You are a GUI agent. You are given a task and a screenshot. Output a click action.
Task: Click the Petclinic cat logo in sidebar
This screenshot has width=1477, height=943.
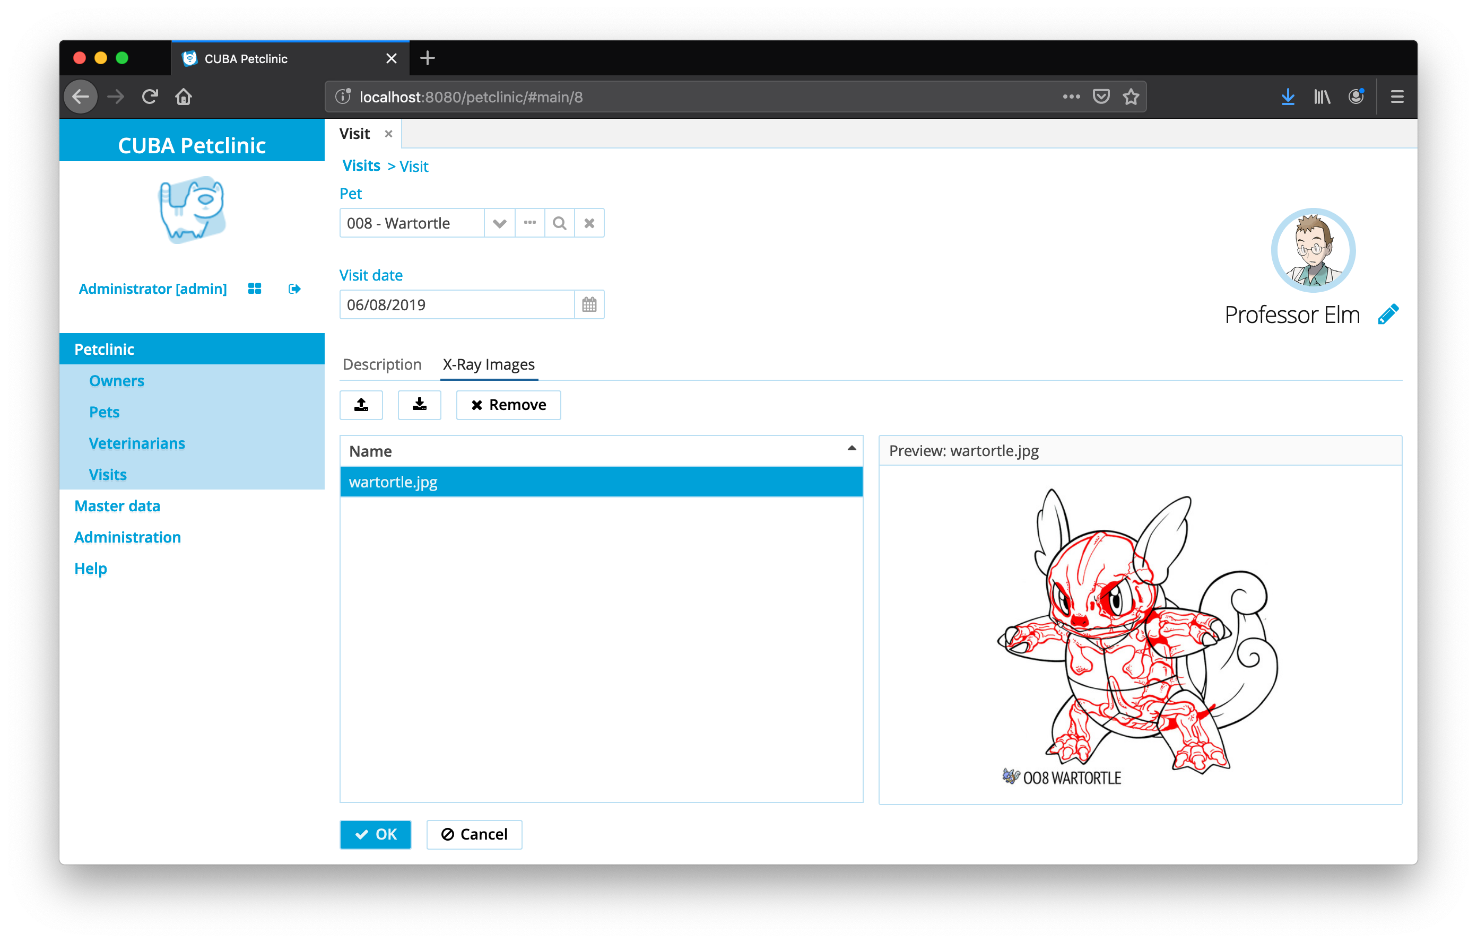pyautogui.click(x=192, y=209)
